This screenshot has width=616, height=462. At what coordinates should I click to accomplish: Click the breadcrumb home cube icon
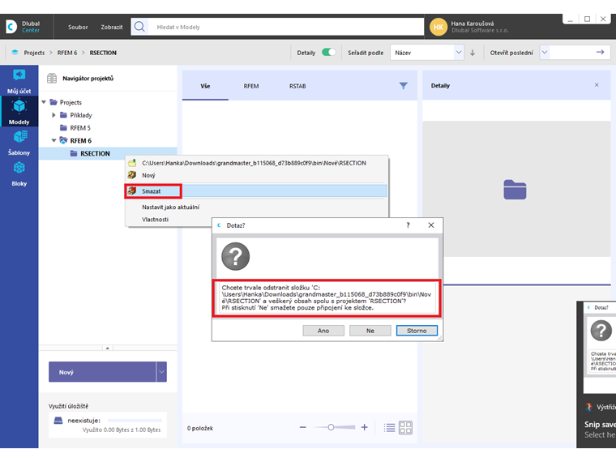point(15,52)
